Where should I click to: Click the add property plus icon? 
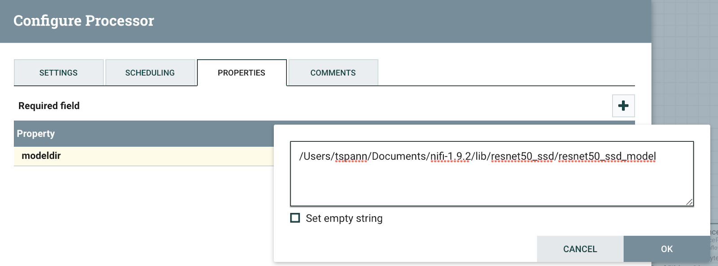623,106
